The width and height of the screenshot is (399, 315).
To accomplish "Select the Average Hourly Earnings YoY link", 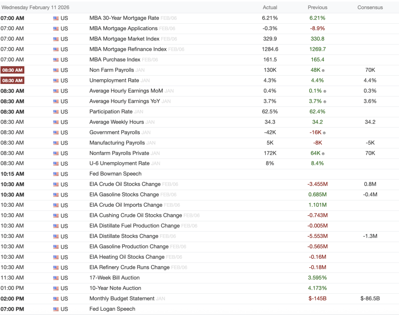I will click(124, 101).
